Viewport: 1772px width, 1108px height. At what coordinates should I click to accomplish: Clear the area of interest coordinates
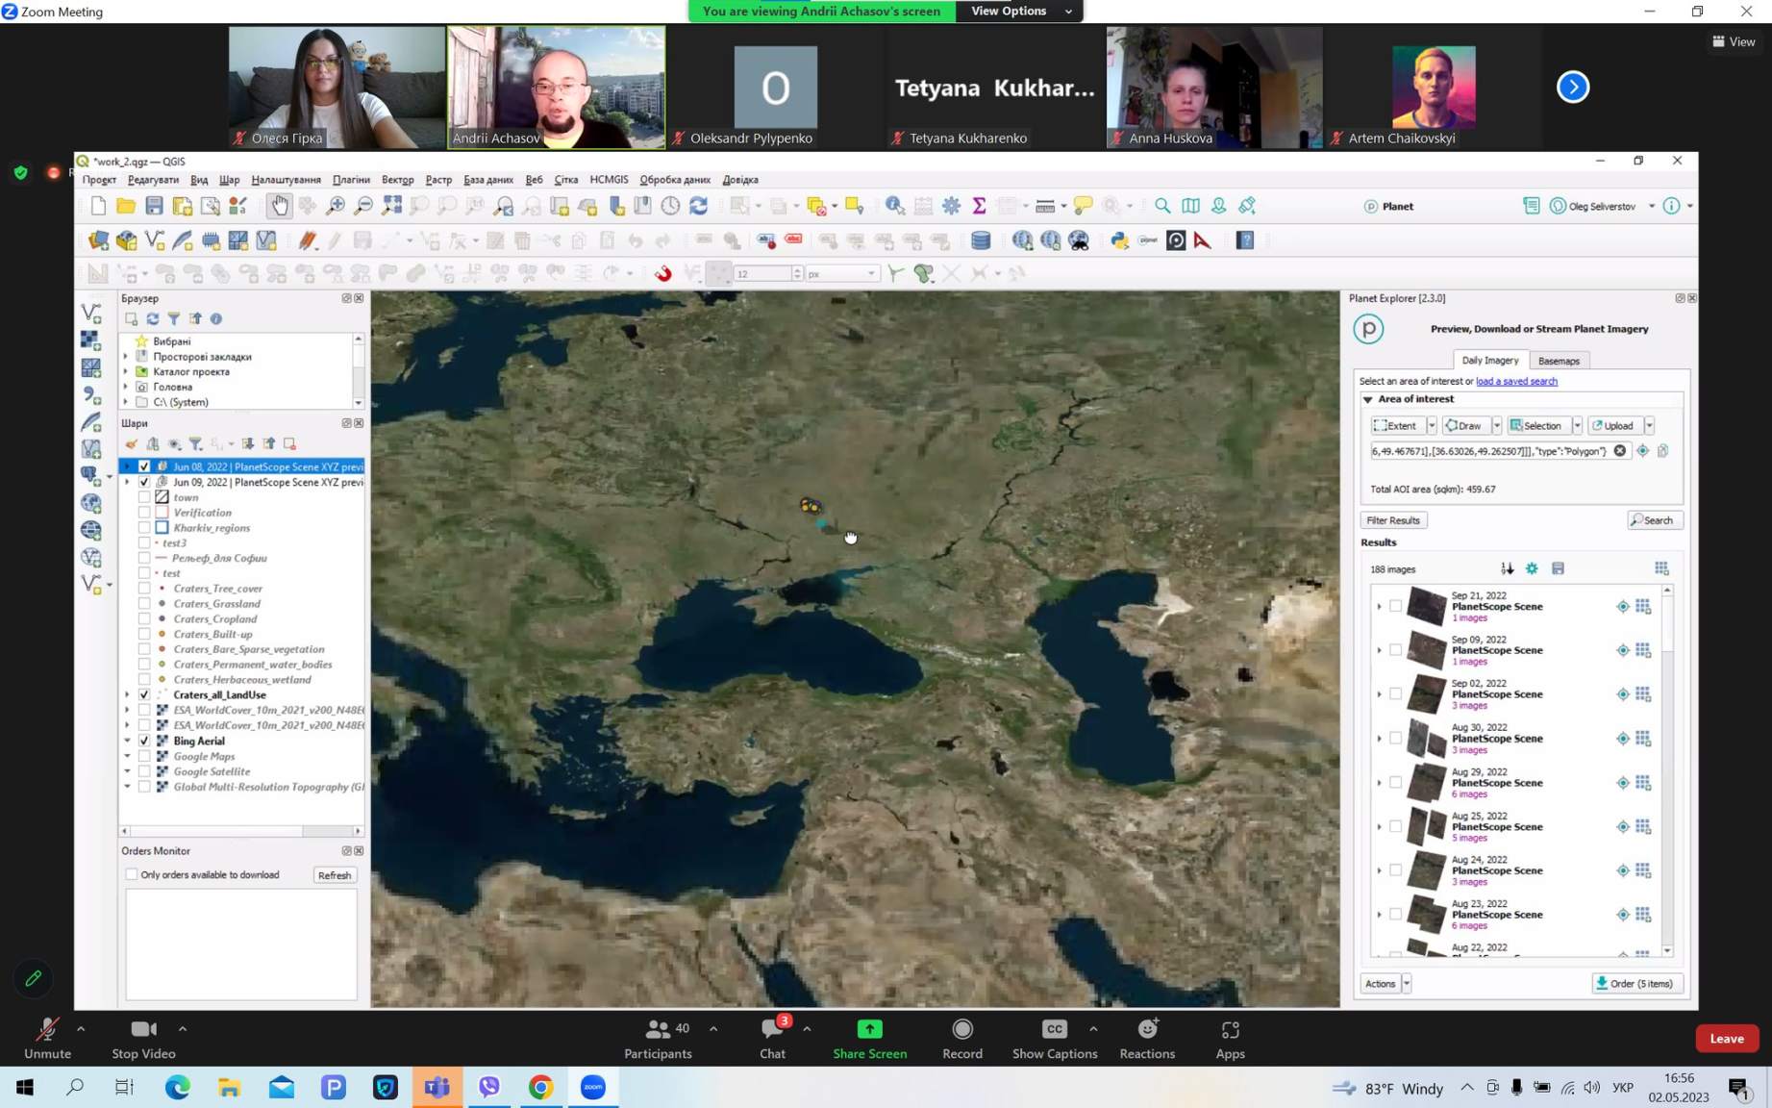click(x=1620, y=451)
